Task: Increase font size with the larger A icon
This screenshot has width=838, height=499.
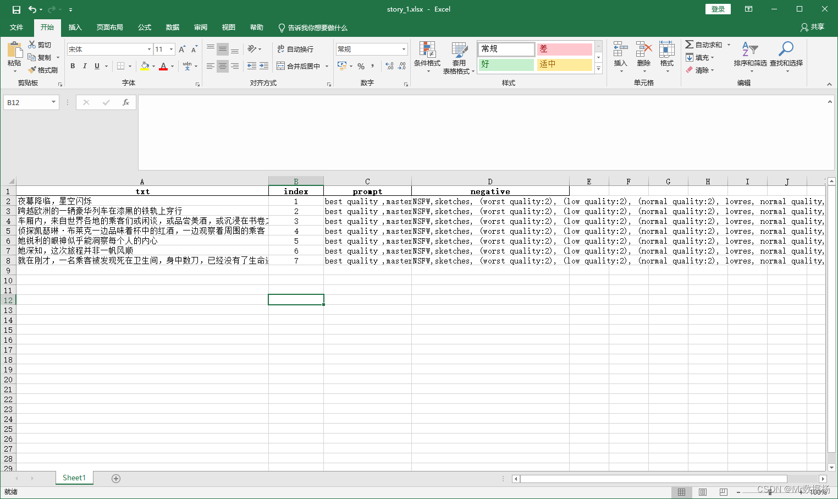Action: pos(182,49)
